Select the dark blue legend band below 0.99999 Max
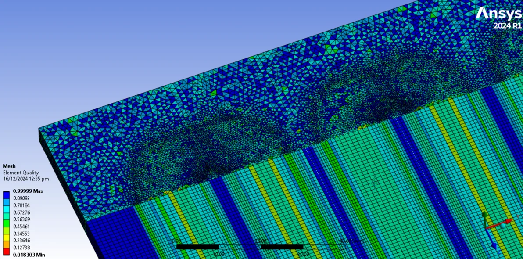 (x=7, y=194)
